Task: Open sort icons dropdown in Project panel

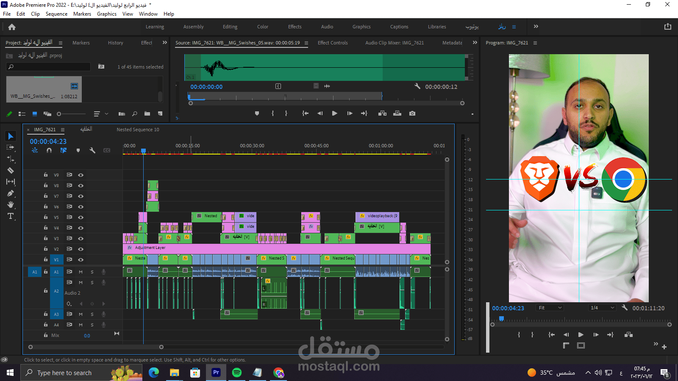Action: [100, 114]
